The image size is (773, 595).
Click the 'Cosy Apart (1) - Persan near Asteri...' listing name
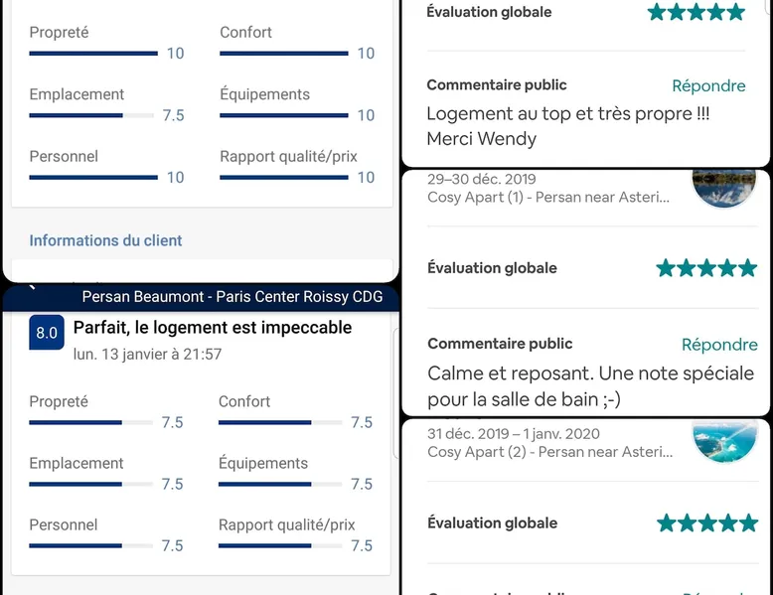[x=548, y=197]
